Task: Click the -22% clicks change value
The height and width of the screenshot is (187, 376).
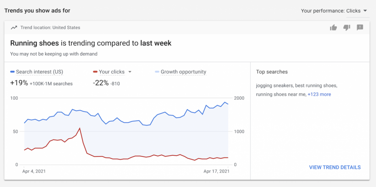Action: (100, 83)
